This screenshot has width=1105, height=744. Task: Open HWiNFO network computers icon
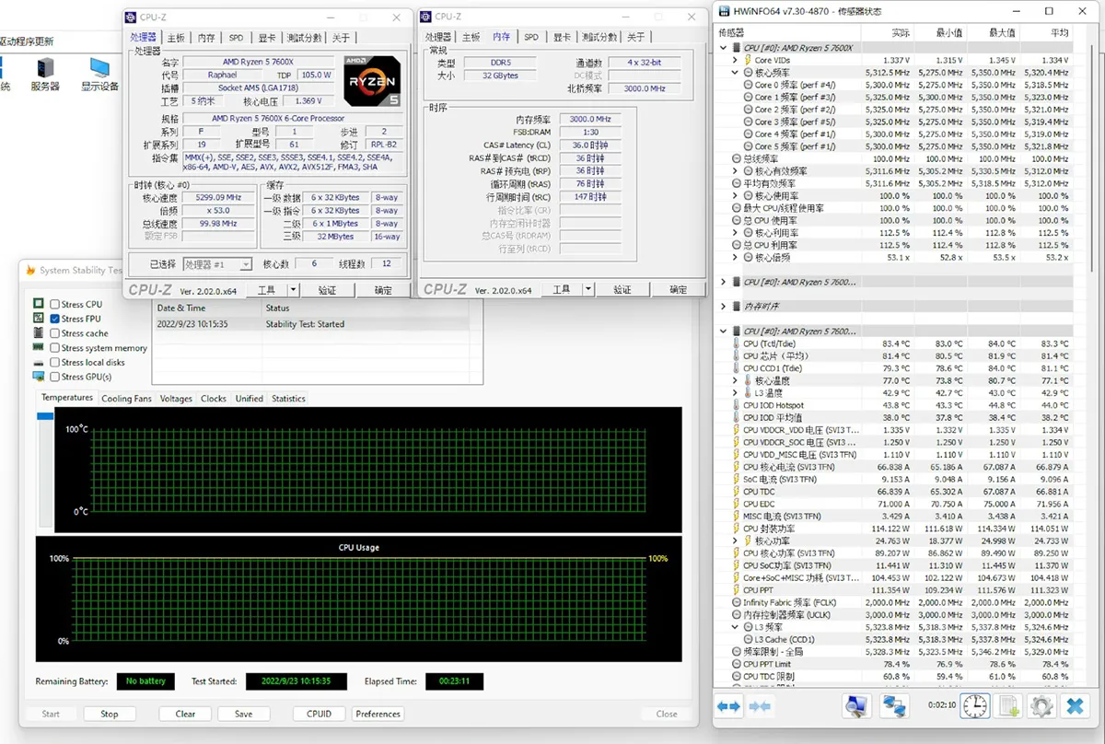pyautogui.click(x=894, y=706)
